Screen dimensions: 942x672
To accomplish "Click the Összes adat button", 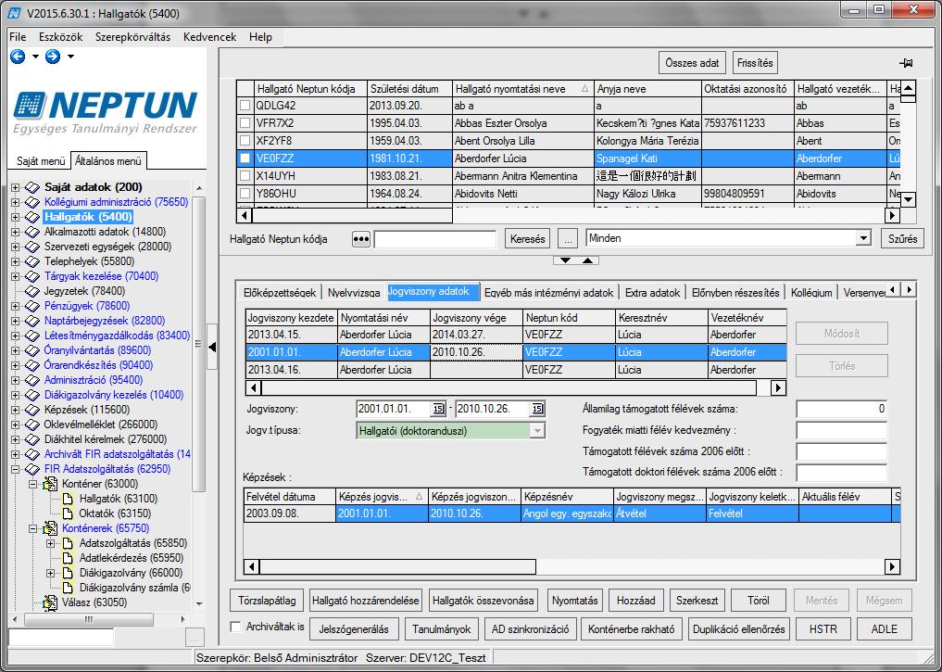I will click(x=692, y=63).
